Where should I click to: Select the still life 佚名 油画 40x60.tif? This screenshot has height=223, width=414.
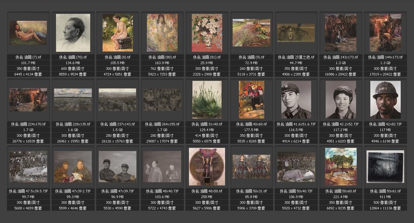click(x=252, y=100)
